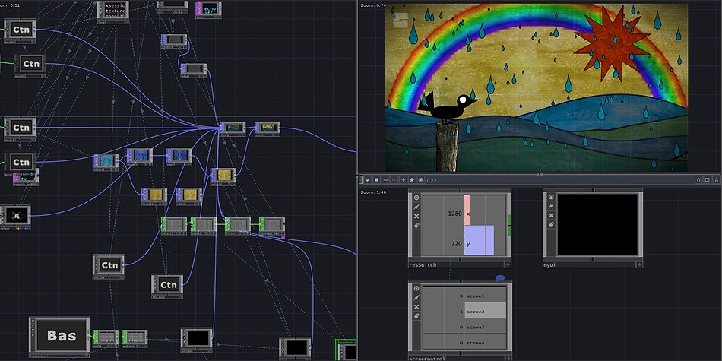This screenshot has width=722, height=361.
Task: Click the lavender y channel bar in resSwitch
Action: [479, 240]
